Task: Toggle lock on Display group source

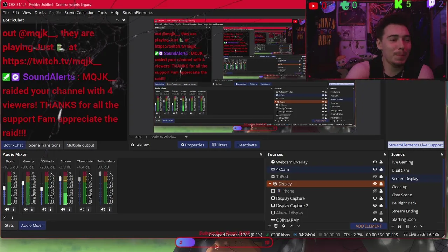Action: [x=381, y=184]
